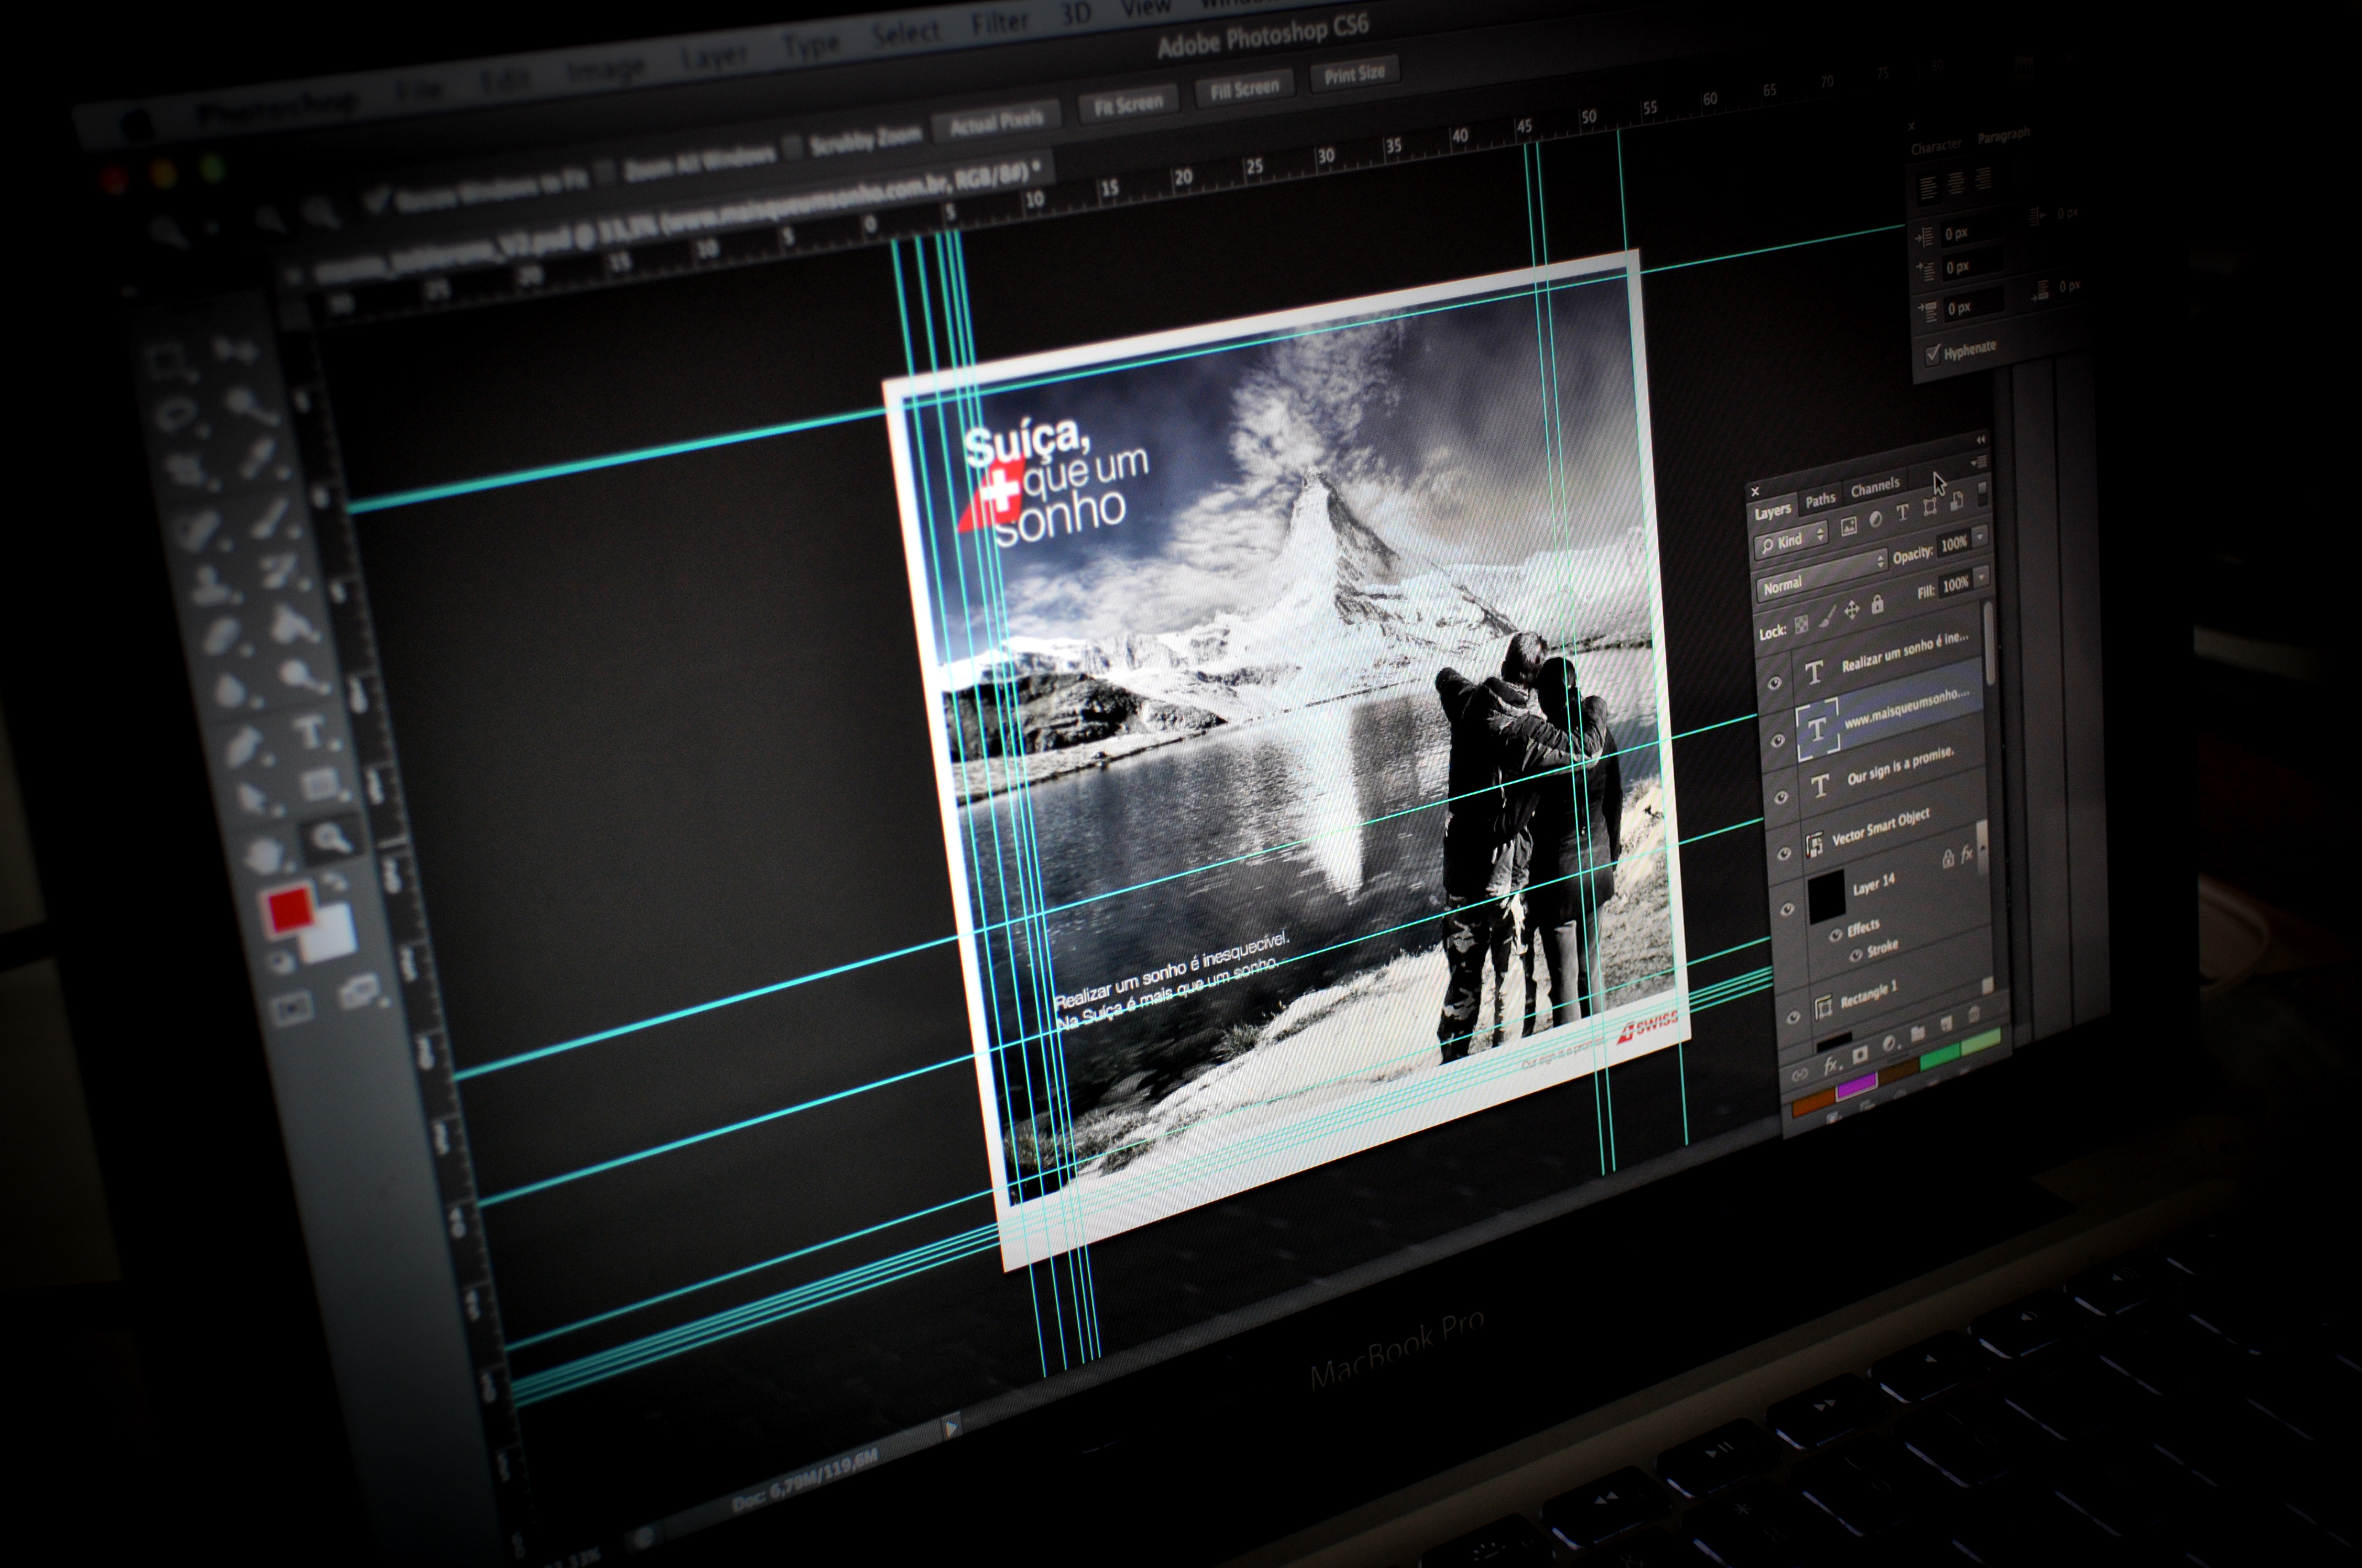Collapse Layers panel with double arrows
Screen dimensions: 2362x1568
[1981, 440]
